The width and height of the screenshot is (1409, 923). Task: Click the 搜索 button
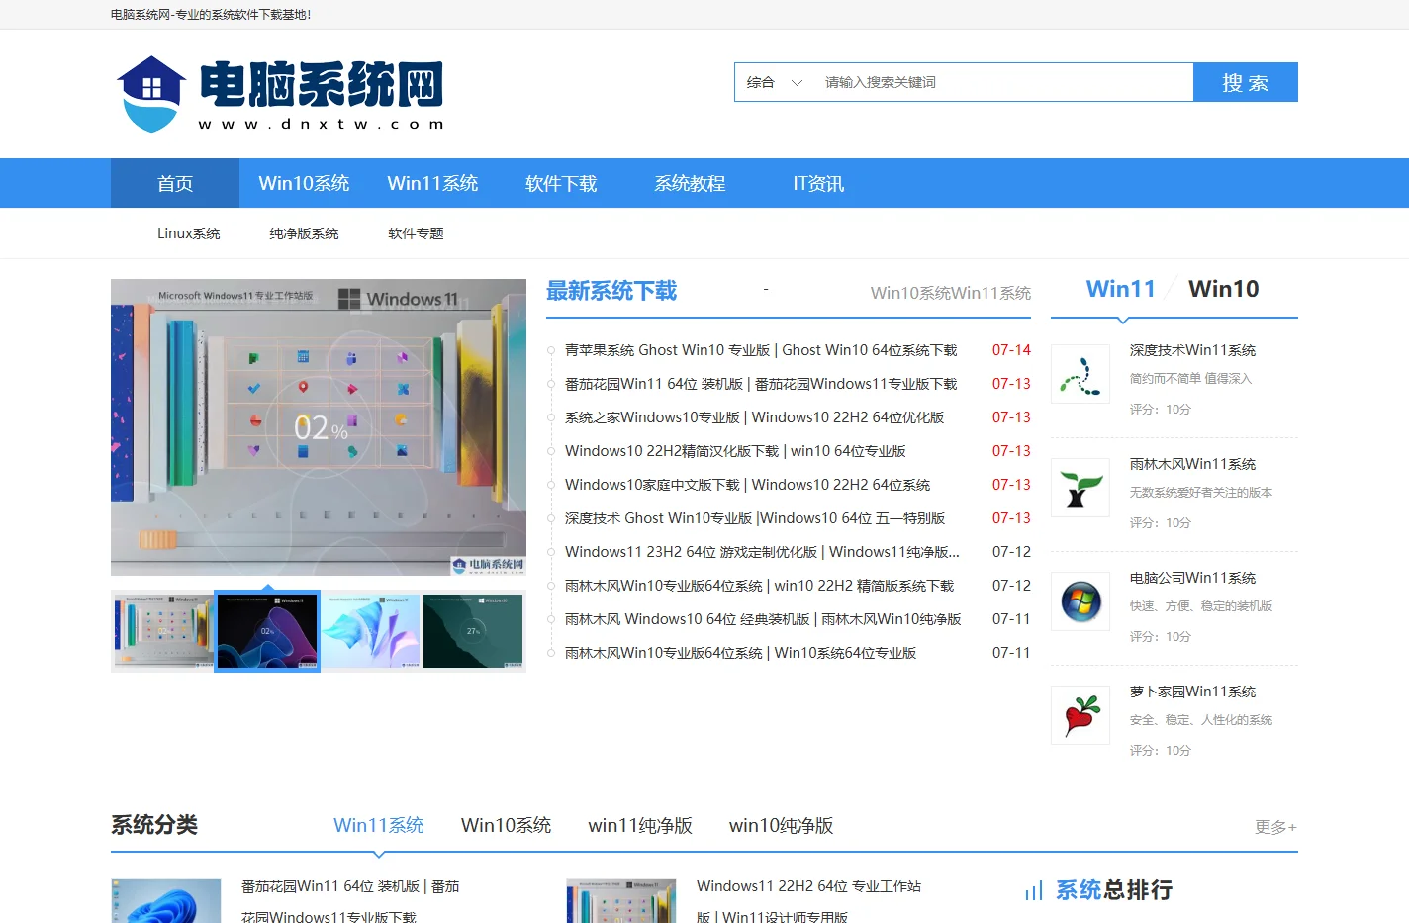pos(1246,82)
